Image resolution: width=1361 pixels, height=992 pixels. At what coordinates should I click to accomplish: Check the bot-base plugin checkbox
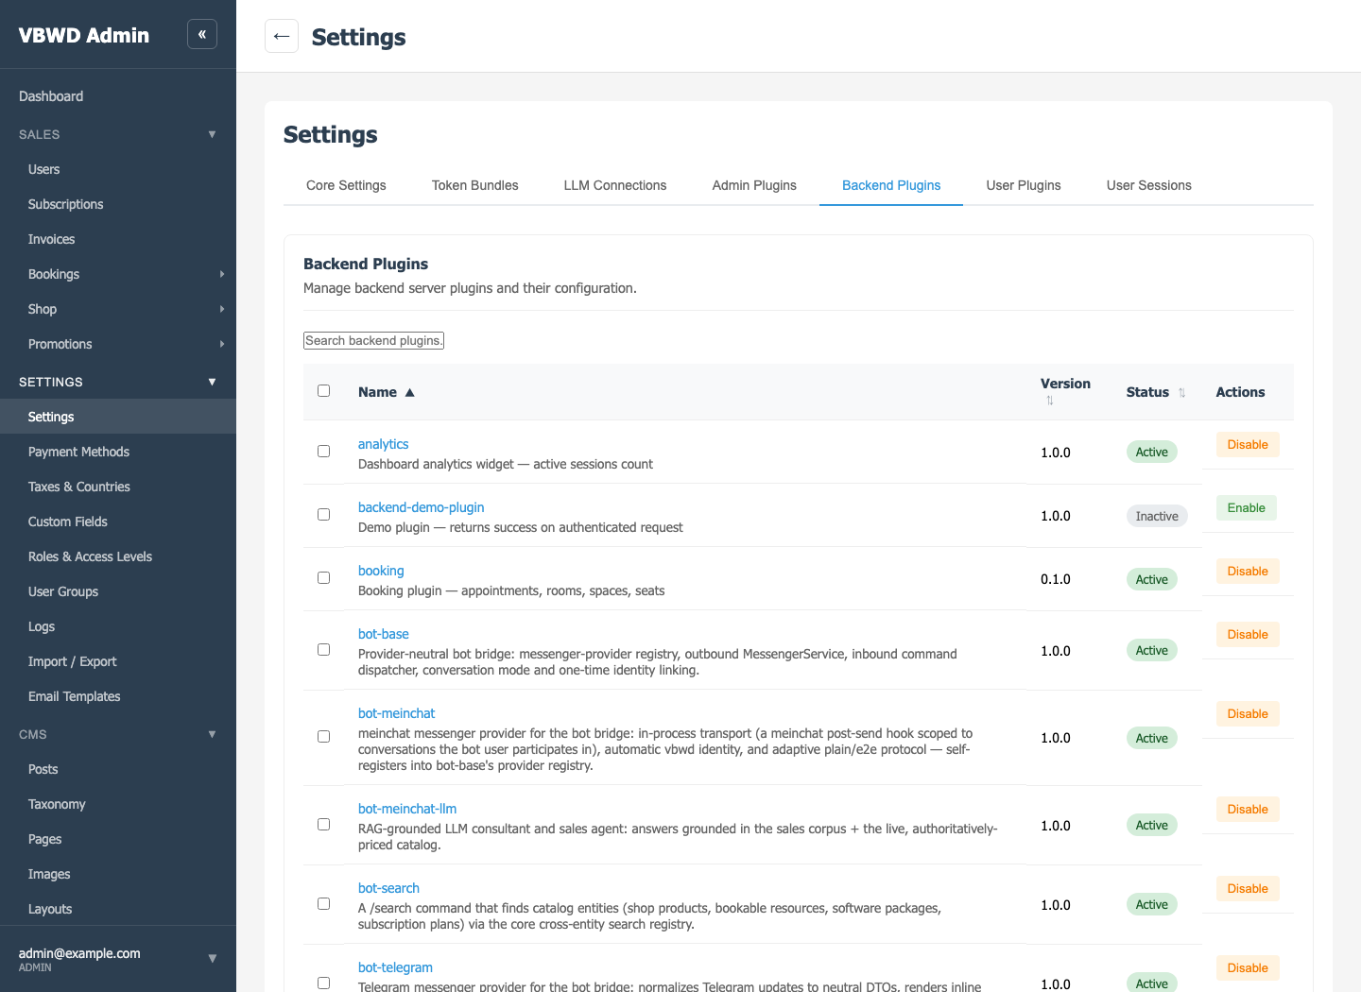[x=324, y=650]
